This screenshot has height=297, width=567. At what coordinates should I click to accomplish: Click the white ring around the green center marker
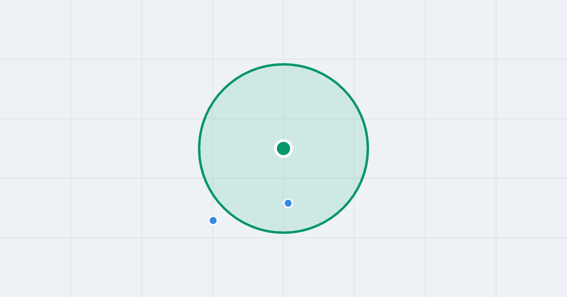283,140
